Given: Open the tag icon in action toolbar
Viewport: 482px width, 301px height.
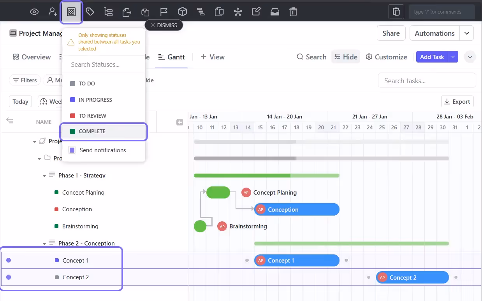Looking at the screenshot, I should [90, 12].
